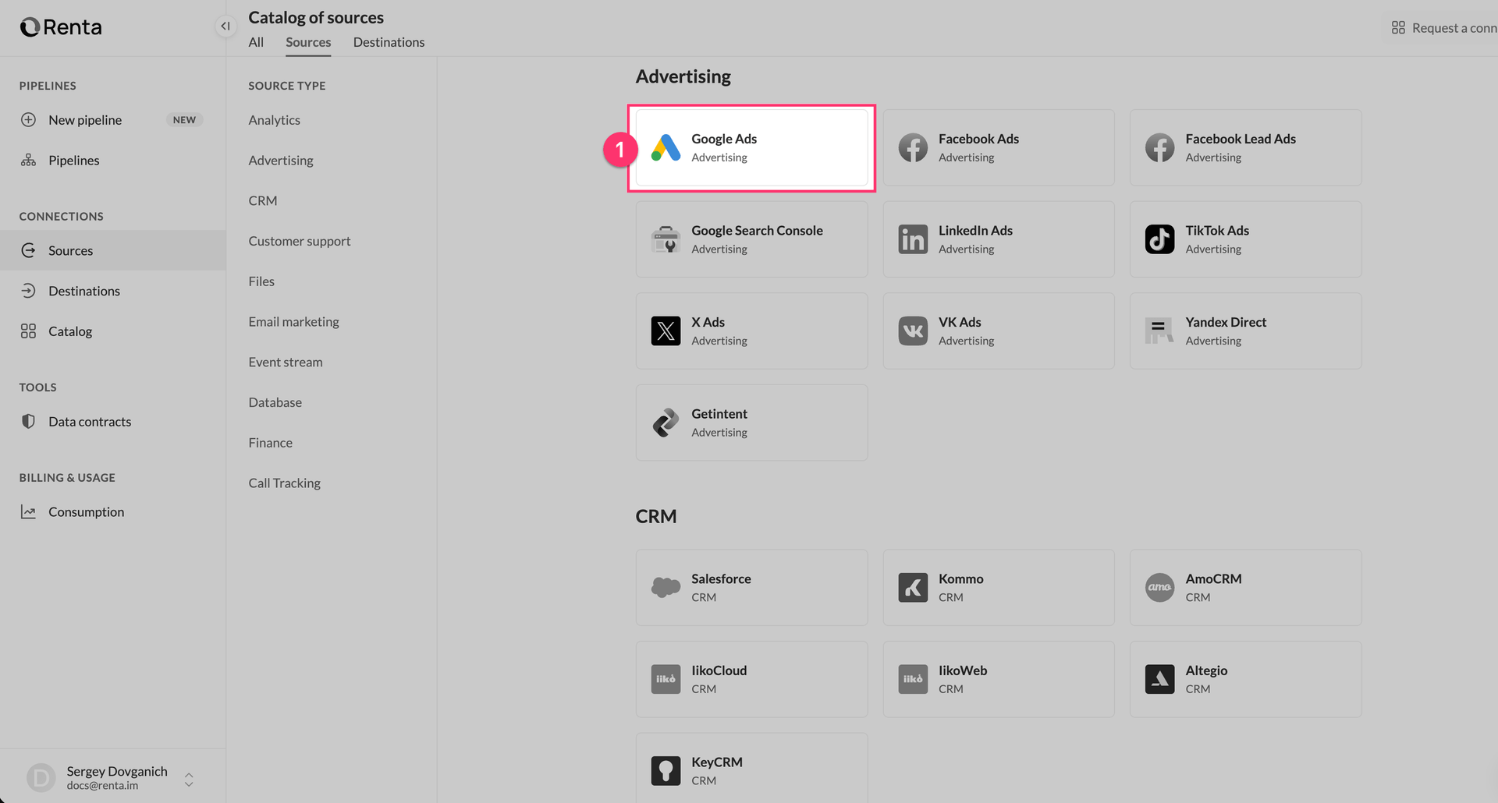The height and width of the screenshot is (803, 1498).
Task: Select the Facebook Ads card title
Action: point(978,139)
